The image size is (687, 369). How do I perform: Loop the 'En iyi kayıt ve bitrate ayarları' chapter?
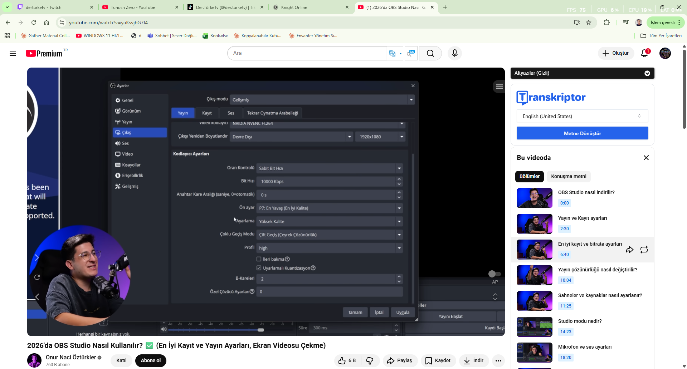644,250
